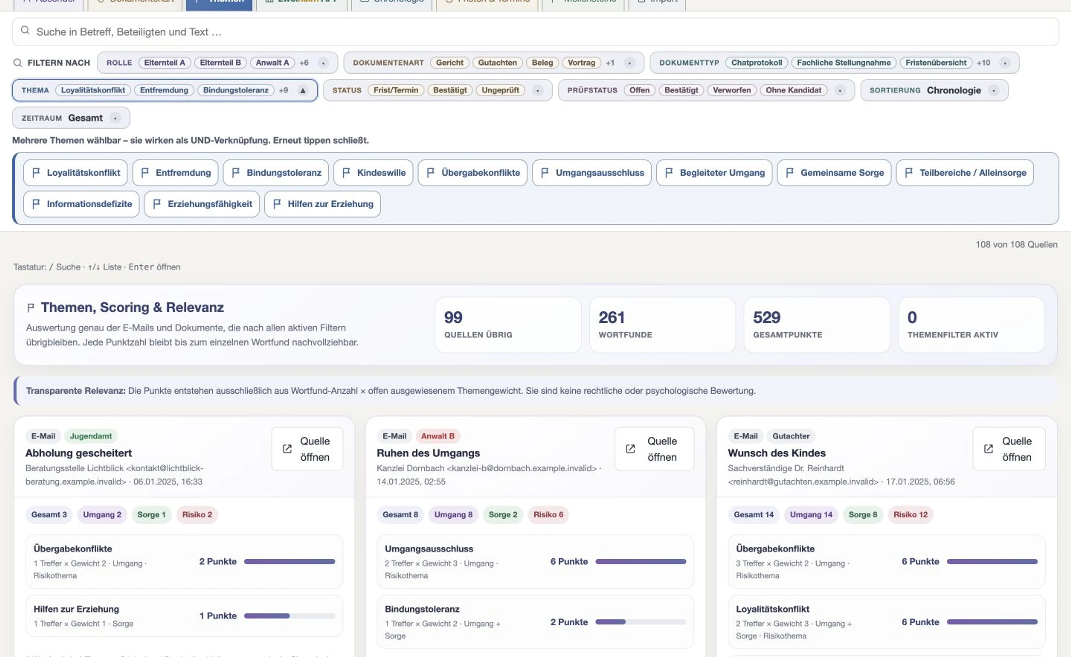
Task: Show the +6 more roles
Action: 304,63
